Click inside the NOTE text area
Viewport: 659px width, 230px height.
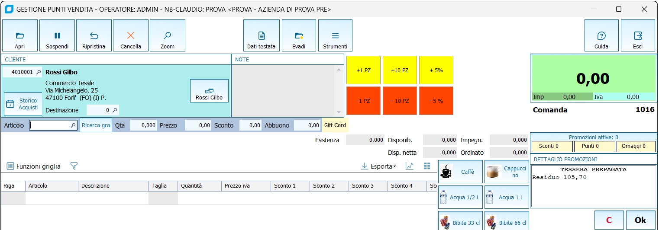[283, 91]
